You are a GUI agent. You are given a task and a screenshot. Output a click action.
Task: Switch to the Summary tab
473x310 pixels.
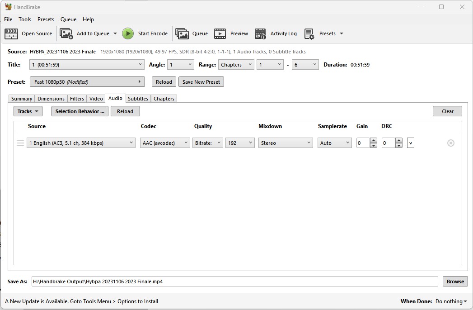tap(21, 99)
